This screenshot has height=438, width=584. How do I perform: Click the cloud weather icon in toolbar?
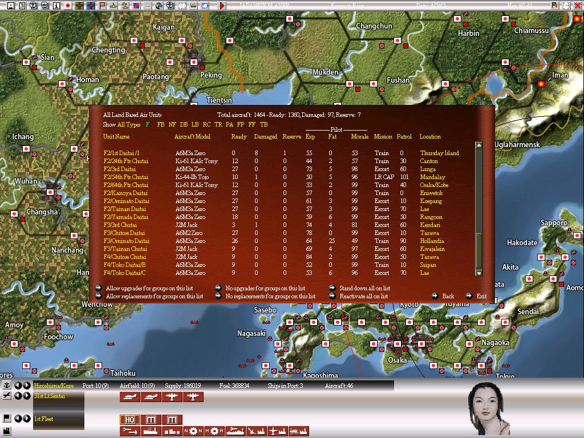(x=205, y=6)
